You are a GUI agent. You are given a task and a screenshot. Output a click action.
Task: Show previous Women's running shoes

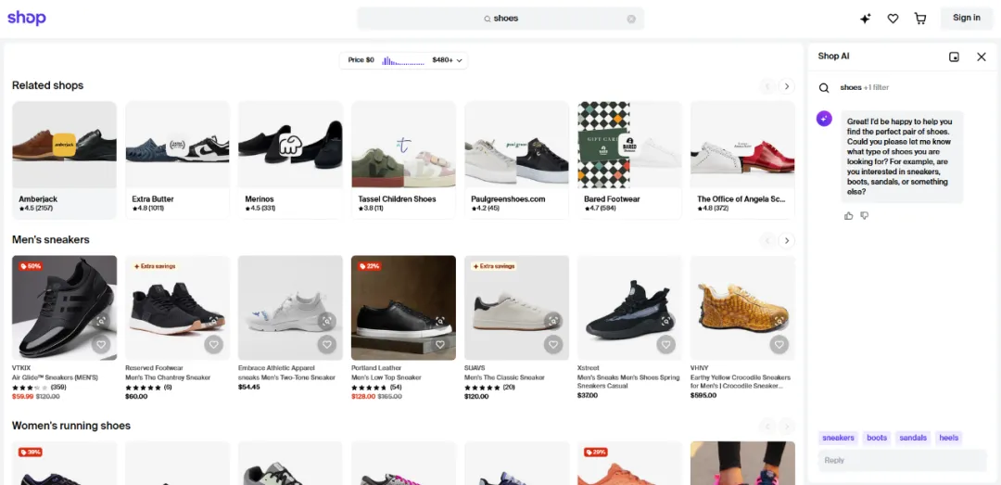pos(767,427)
